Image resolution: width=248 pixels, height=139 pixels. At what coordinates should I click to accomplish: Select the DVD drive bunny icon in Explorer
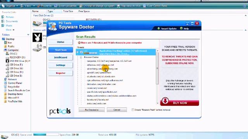pyautogui.click(x=37, y=37)
